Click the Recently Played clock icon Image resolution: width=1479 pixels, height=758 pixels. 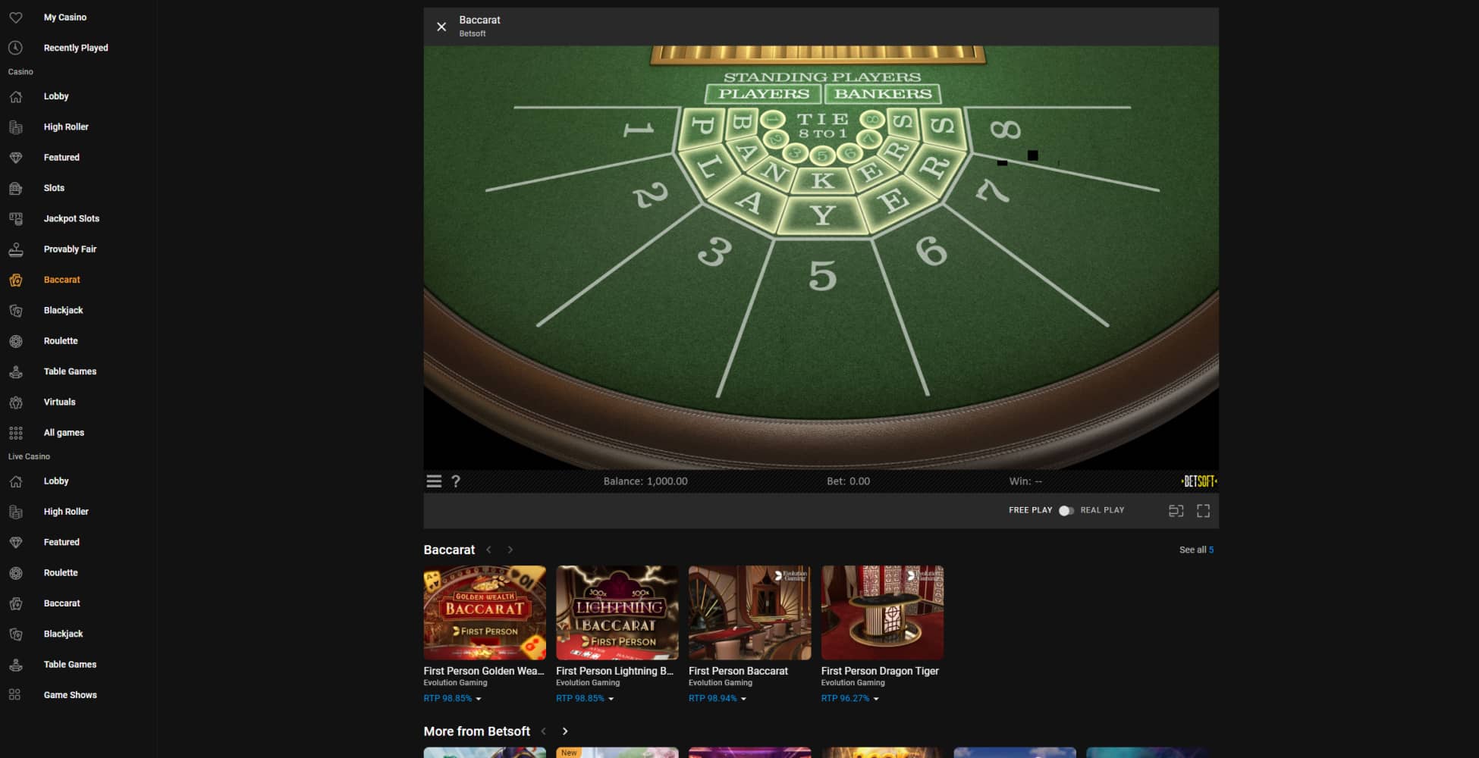16,47
